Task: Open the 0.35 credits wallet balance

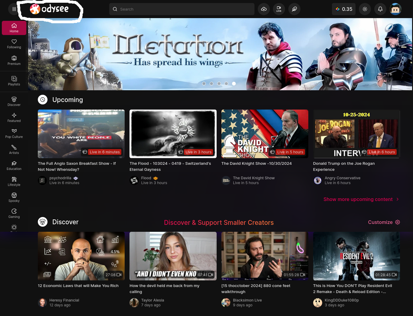Action: (344, 9)
